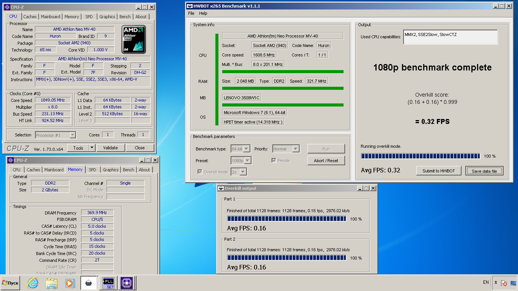Switch to CPU tab in Memory window
Viewport: 518px width, 291px height.
[x=17, y=170]
